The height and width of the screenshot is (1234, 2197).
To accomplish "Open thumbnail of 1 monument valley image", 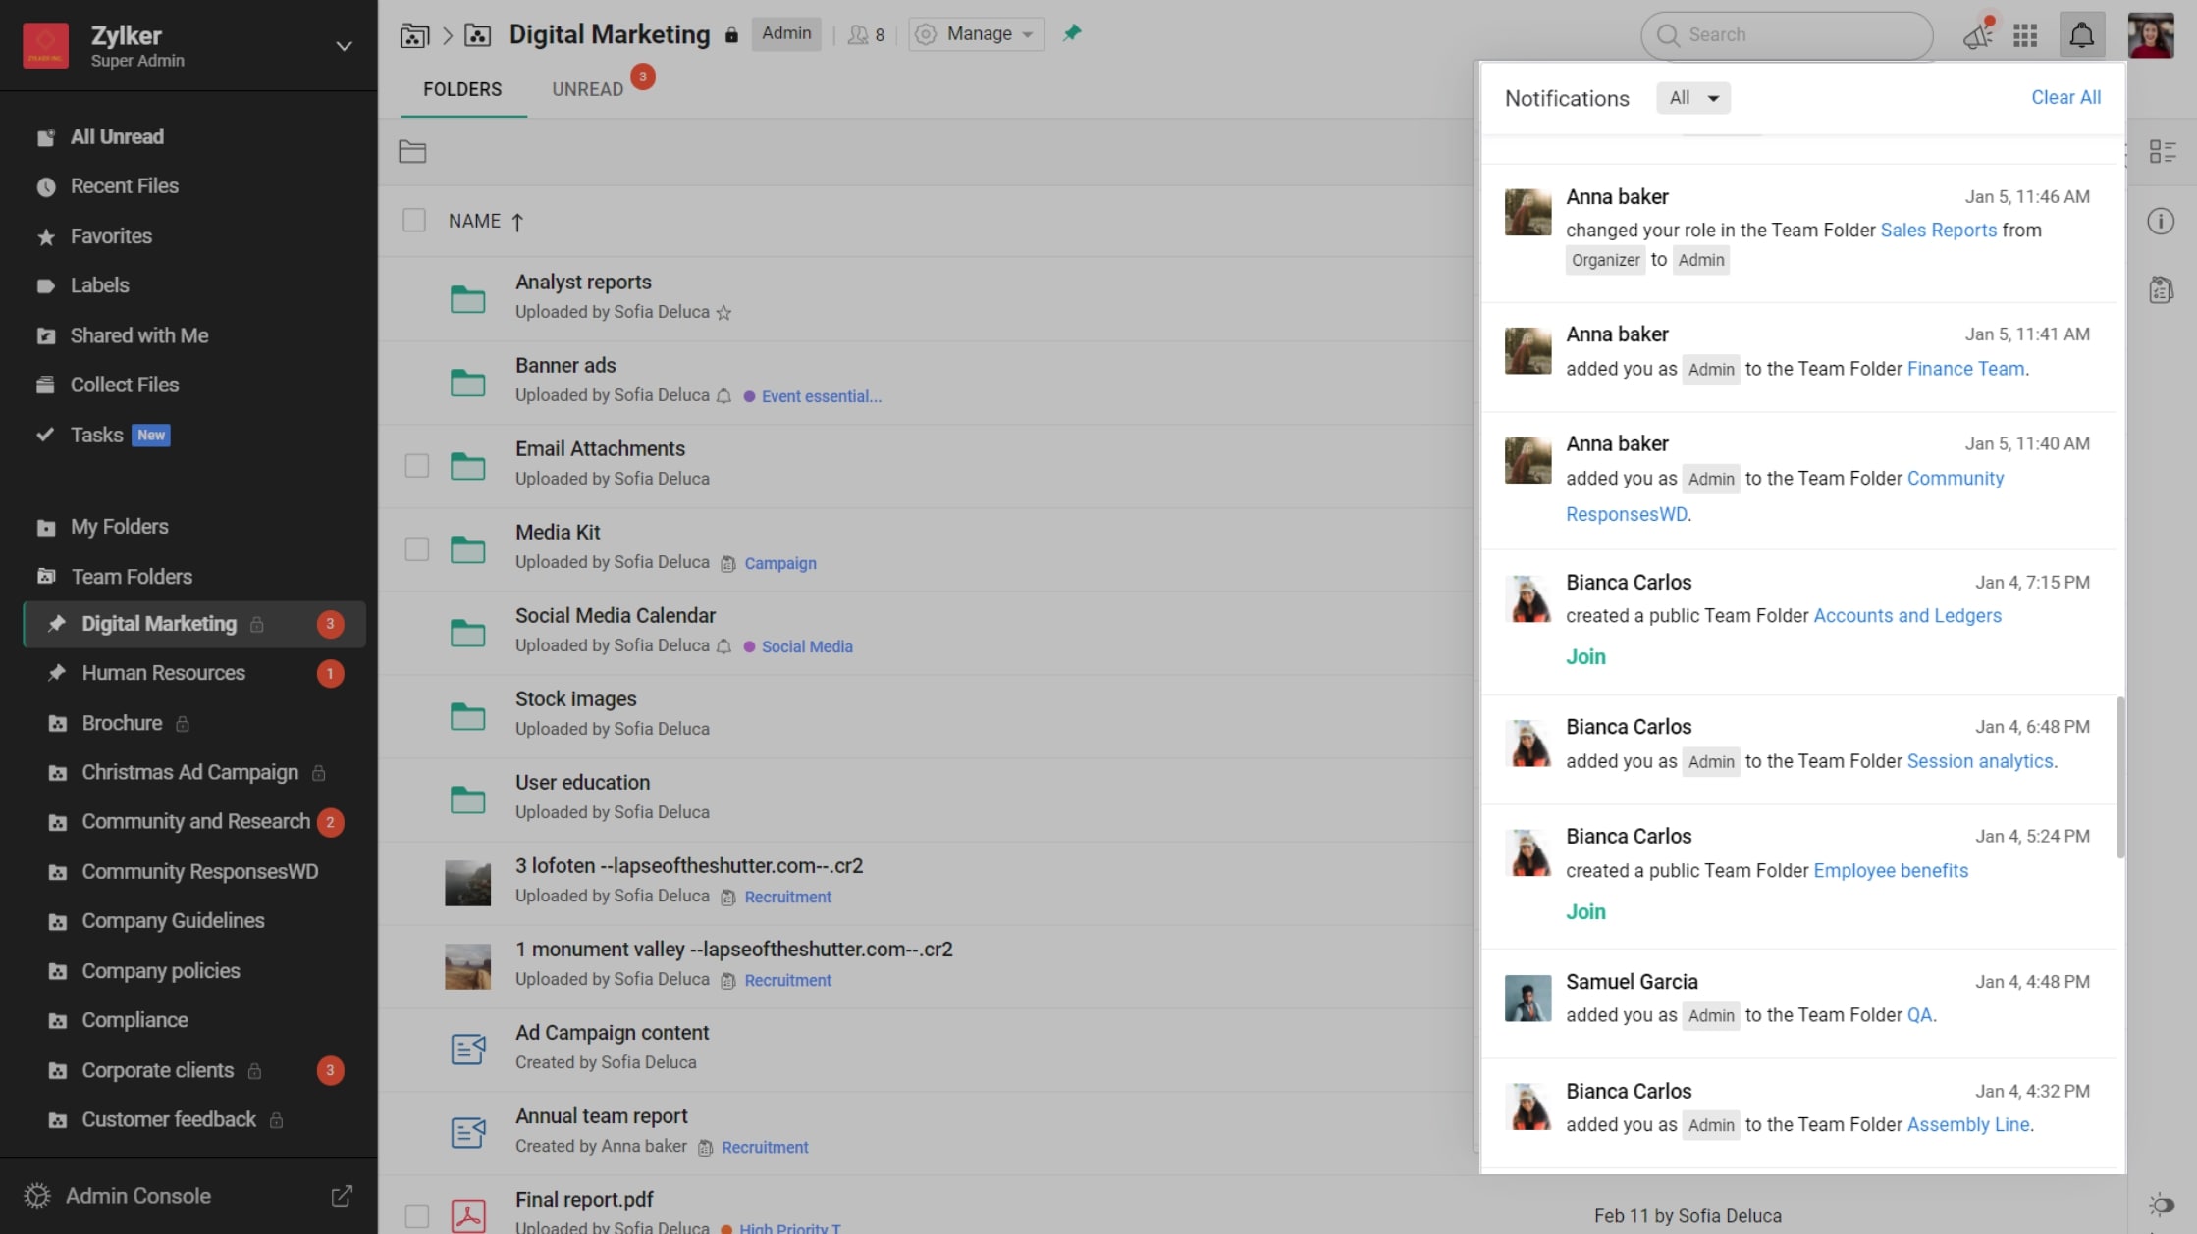I will pyautogui.click(x=467, y=966).
